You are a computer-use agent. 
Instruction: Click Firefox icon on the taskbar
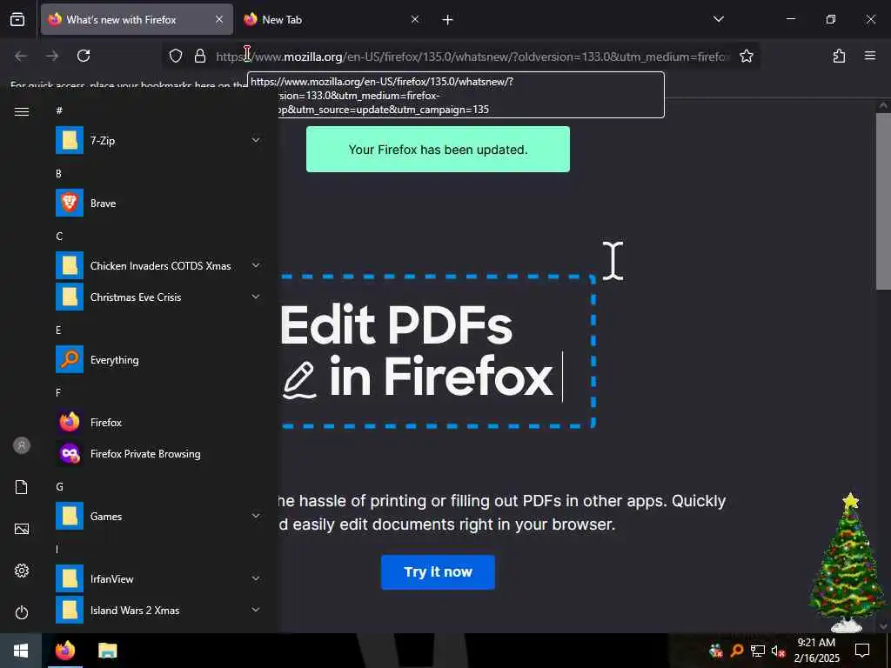click(64, 651)
